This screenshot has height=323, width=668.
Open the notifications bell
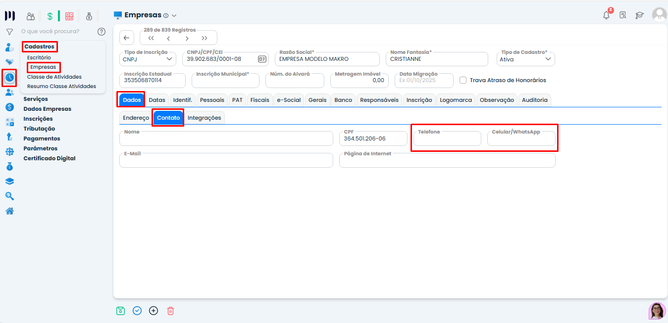606,15
